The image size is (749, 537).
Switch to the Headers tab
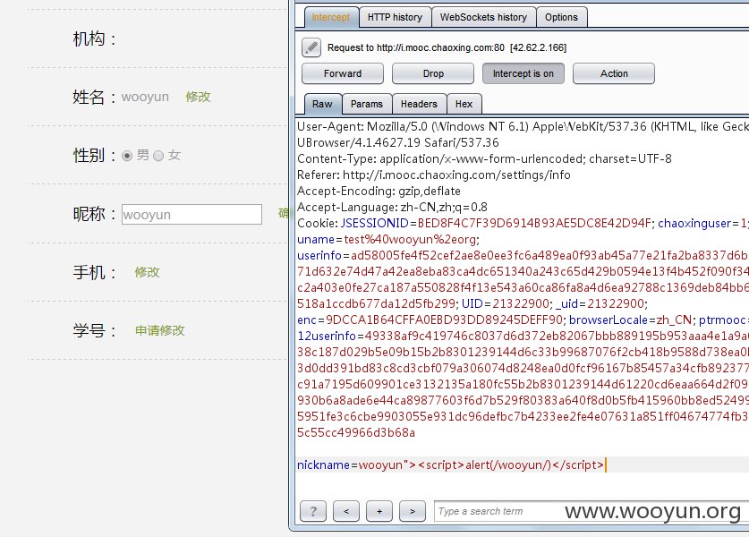[419, 104]
